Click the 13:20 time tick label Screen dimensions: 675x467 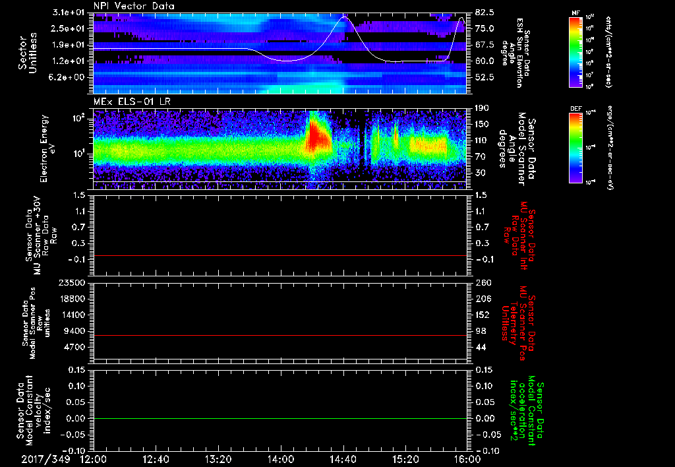click(218, 459)
